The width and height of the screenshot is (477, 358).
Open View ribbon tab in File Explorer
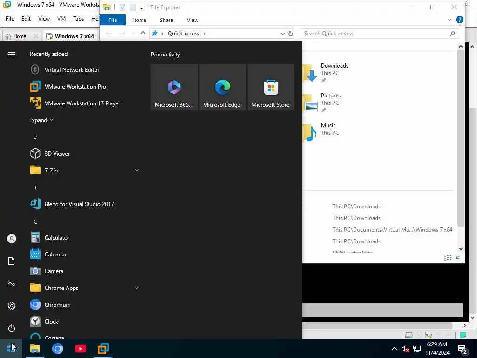[x=192, y=20]
